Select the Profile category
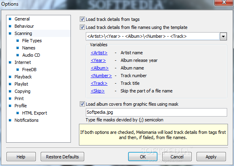 (x=21, y=106)
